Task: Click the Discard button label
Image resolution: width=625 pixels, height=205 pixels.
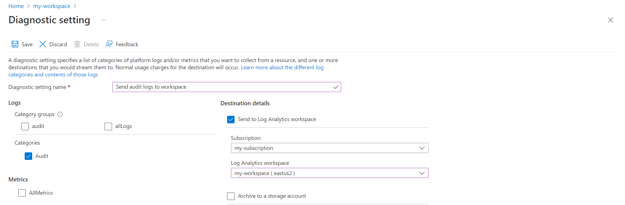Action: pos(58,44)
